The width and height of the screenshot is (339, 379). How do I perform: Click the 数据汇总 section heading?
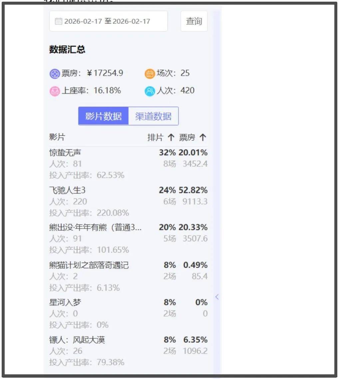pyautogui.click(x=67, y=50)
